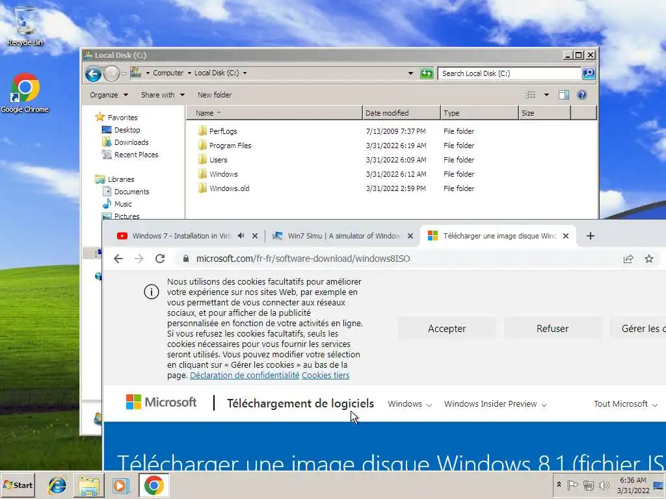The width and height of the screenshot is (666, 499).
Task: Sort by Size column header
Action: (545, 113)
